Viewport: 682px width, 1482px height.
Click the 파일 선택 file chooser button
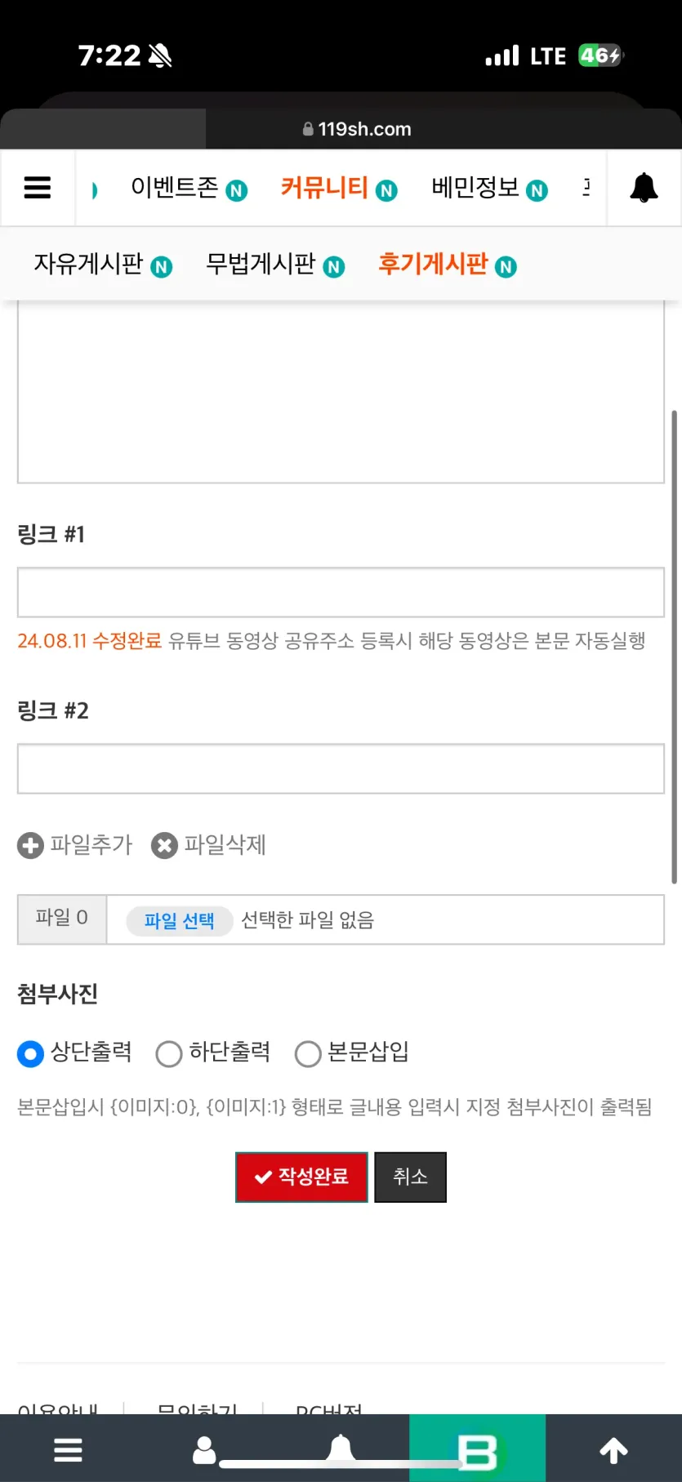click(180, 920)
